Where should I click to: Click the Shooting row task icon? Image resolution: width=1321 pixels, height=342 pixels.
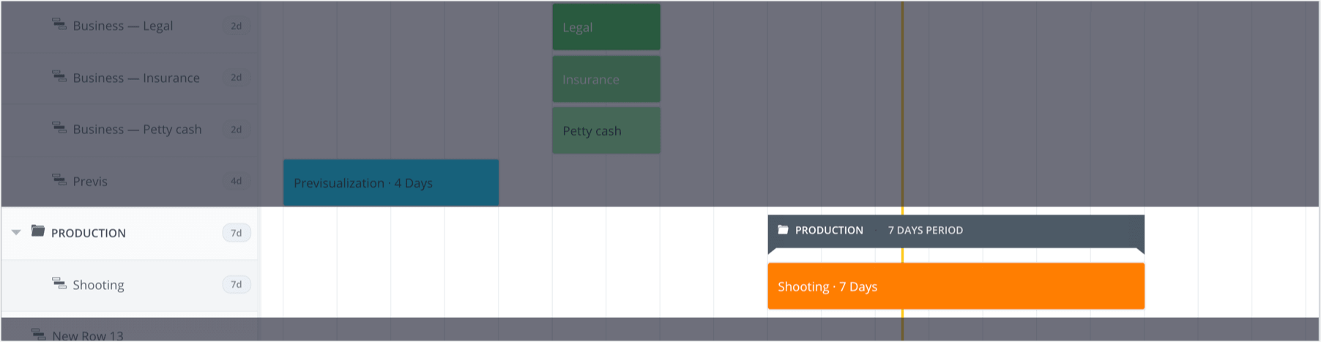(x=59, y=283)
